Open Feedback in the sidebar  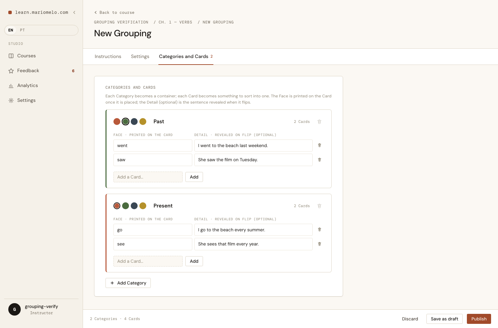pos(41,71)
